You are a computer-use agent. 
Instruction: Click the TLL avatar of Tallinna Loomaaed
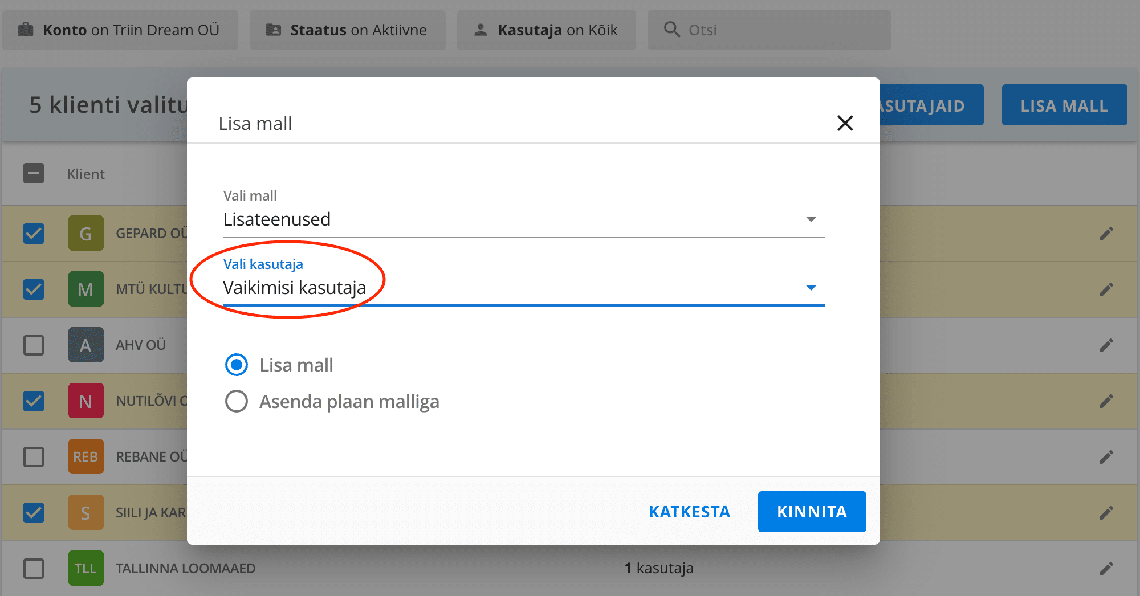[x=85, y=568]
